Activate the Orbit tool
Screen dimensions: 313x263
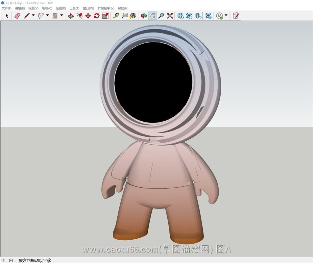(x=144, y=15)
